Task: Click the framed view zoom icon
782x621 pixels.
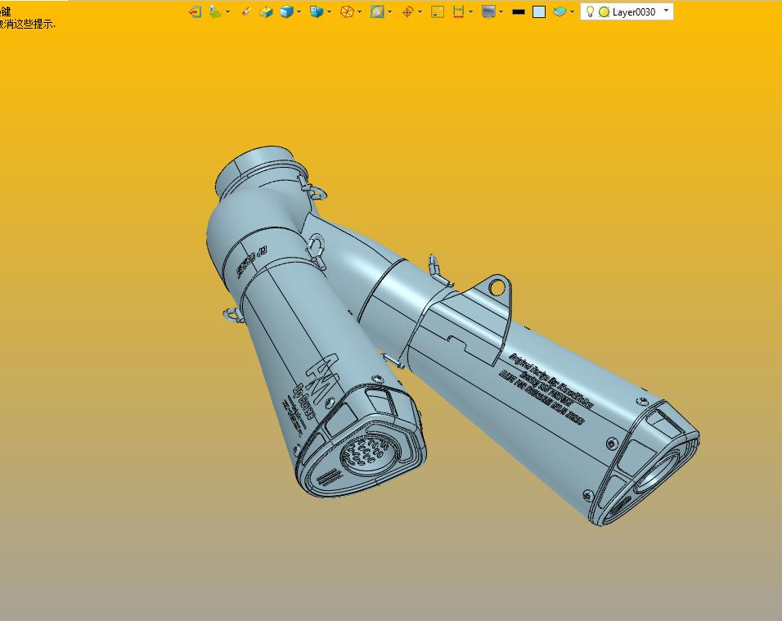Action: coord(377,12)
